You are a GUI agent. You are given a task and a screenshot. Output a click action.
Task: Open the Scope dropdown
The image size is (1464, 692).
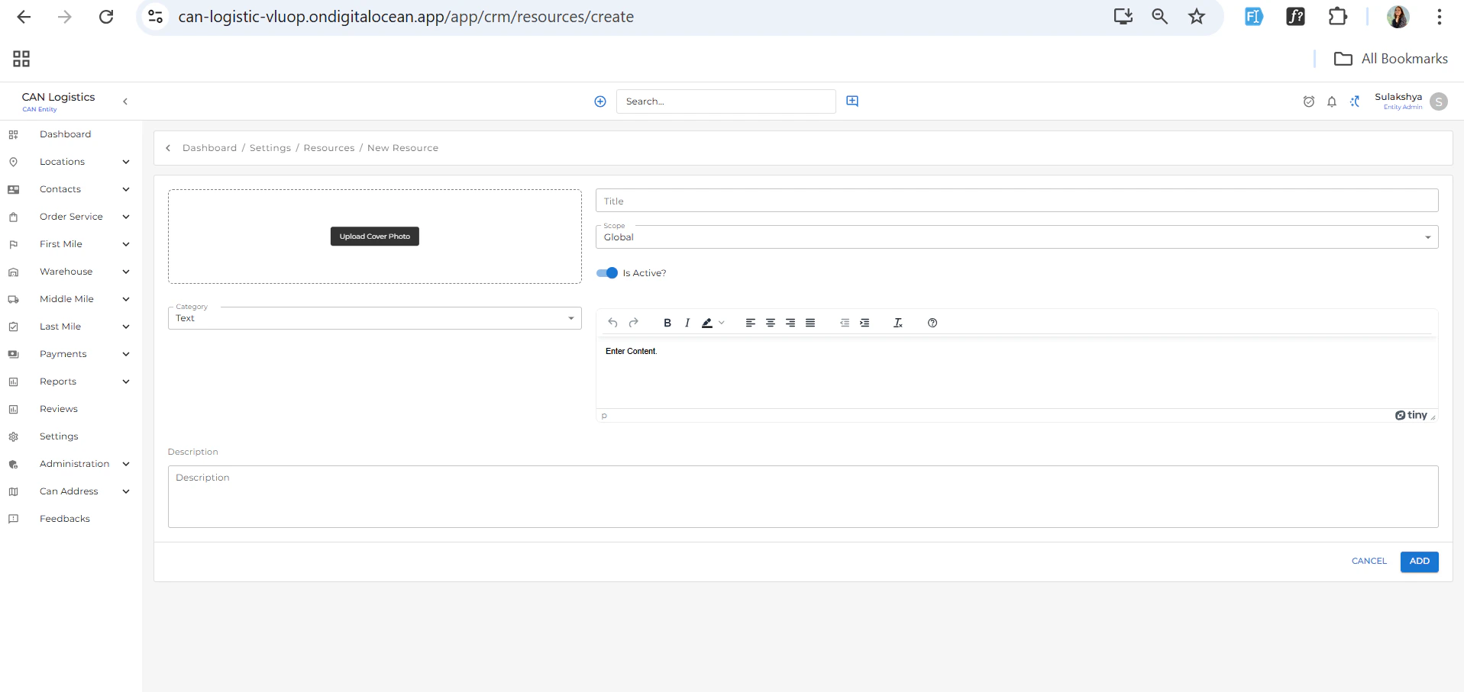1016,237
